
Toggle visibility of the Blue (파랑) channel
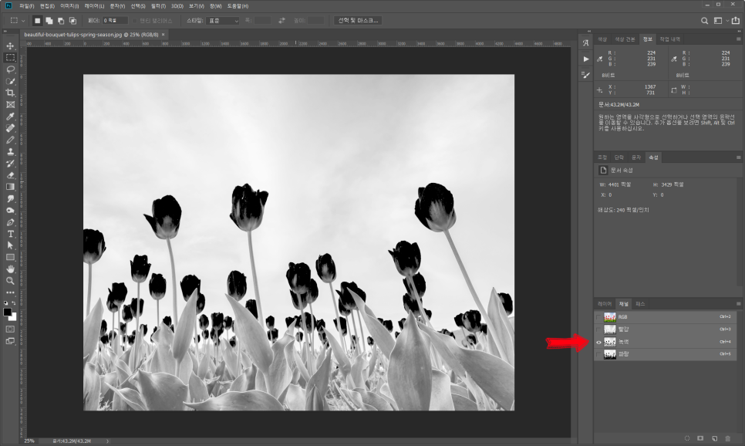[599, 353]
